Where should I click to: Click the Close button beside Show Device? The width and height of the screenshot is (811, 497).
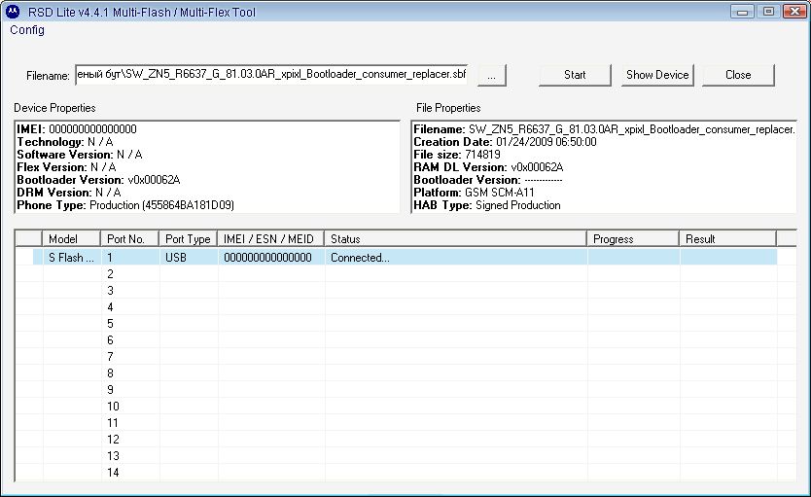pyautogui.click(x=738, y=75)
